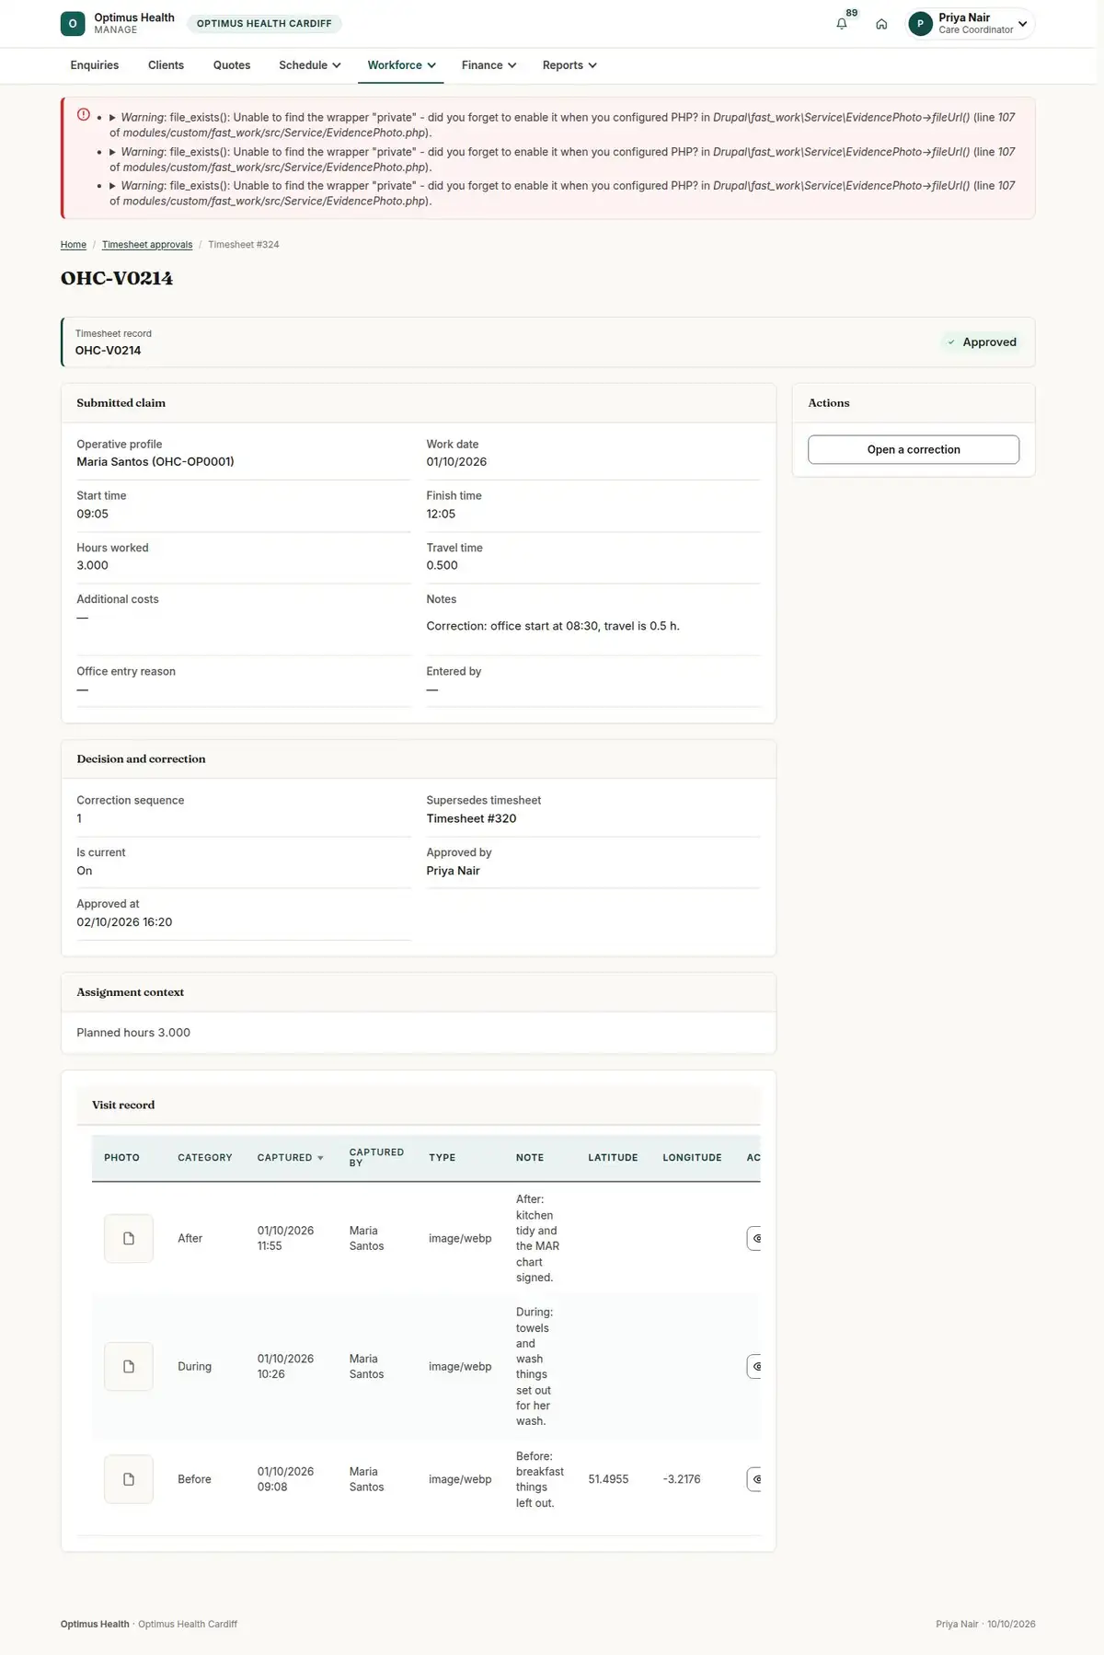Screen dimensions: 1104x1655
Task: Click the operative Maria Santos (OHC-OP0001)
Action: click(155, 462)
